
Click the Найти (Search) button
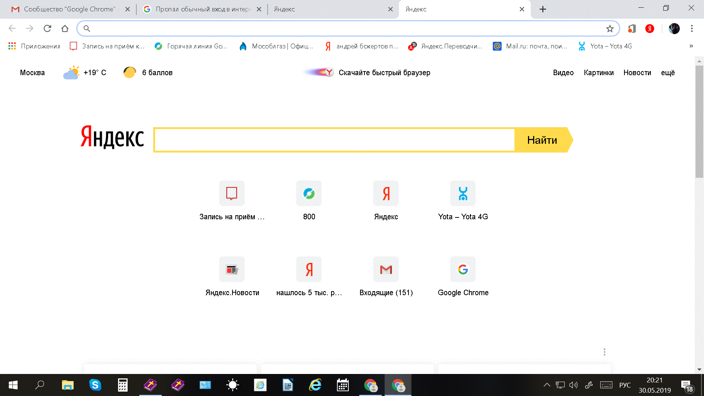click(542, 140)
